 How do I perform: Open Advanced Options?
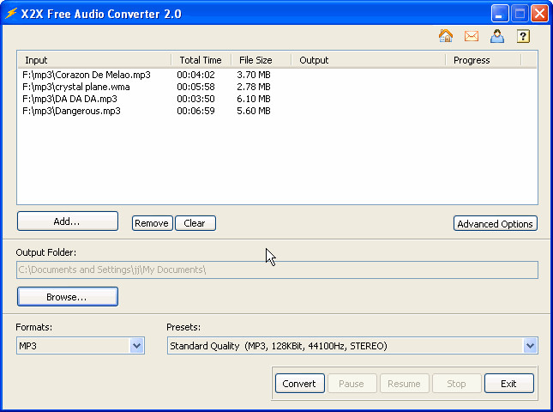coord(495,223)
